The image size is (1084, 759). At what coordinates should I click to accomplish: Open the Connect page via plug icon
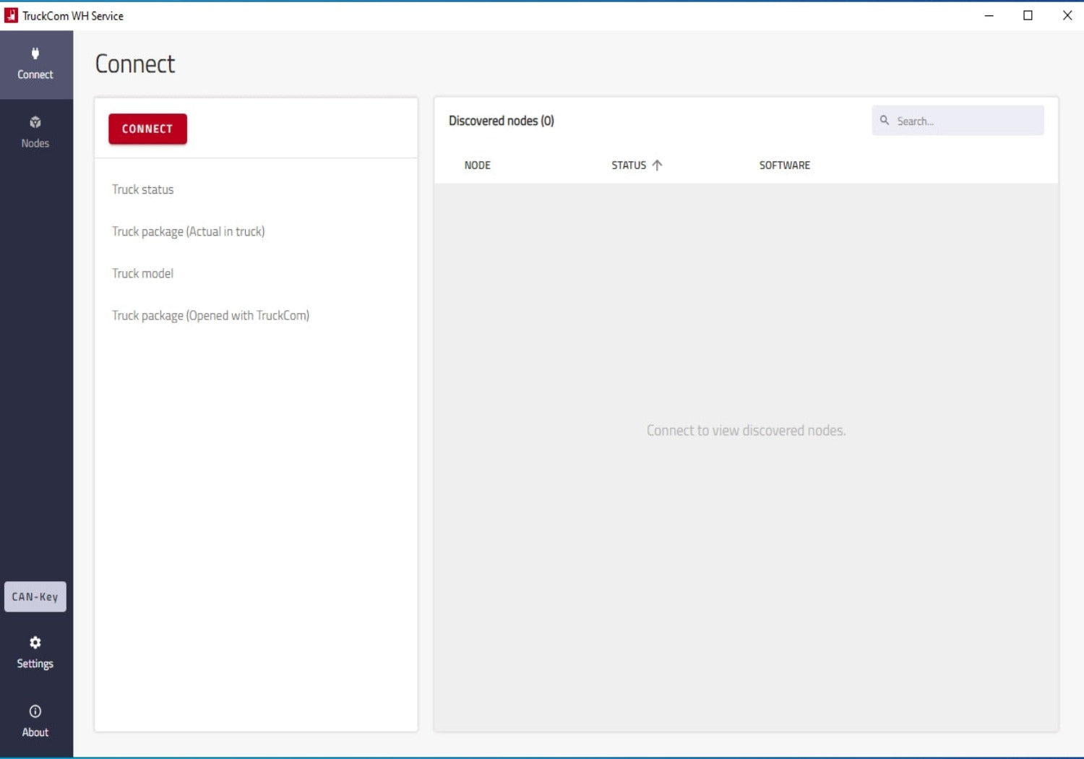(x=35, y=54)
